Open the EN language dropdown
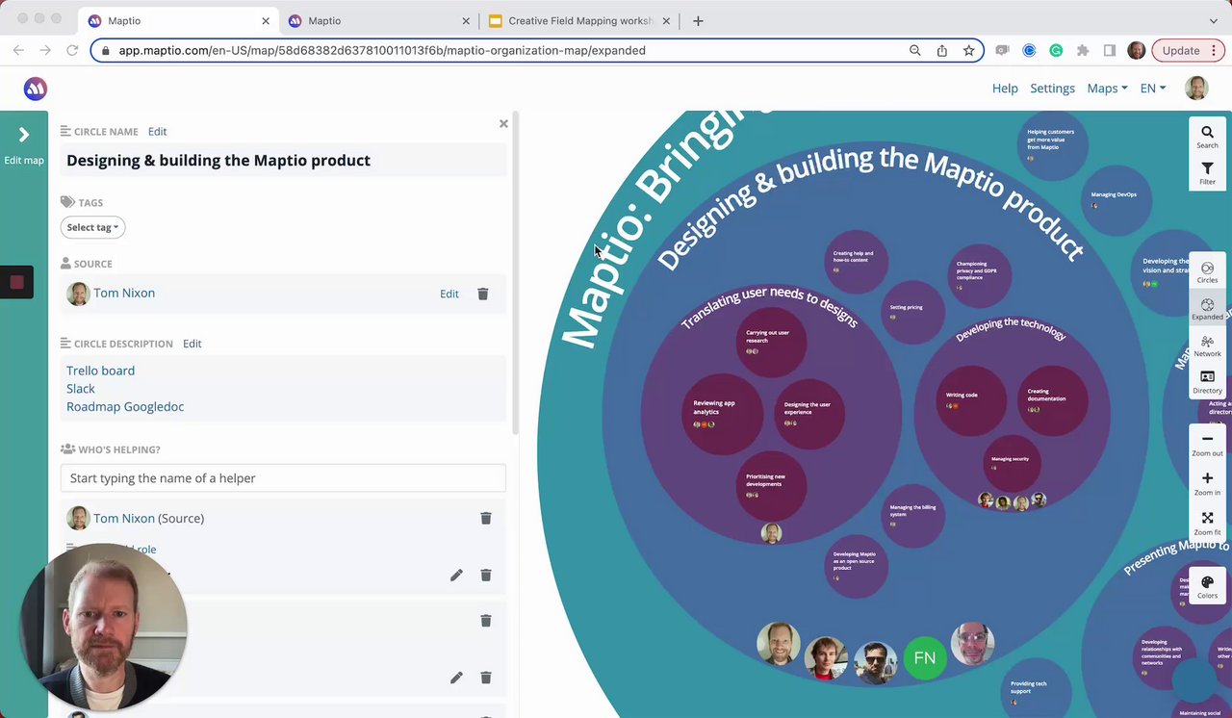The image size is (1232, 718). click(x=1152, y=89)
